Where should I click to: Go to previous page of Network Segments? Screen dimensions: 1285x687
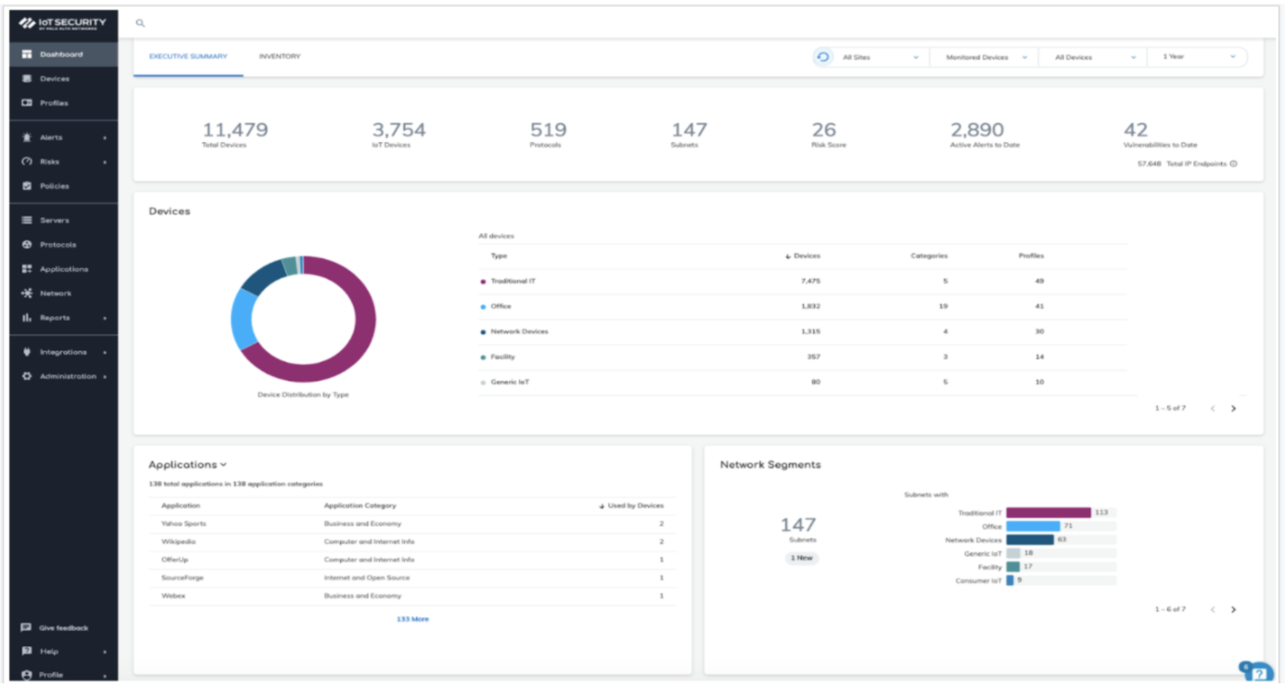1213,610
